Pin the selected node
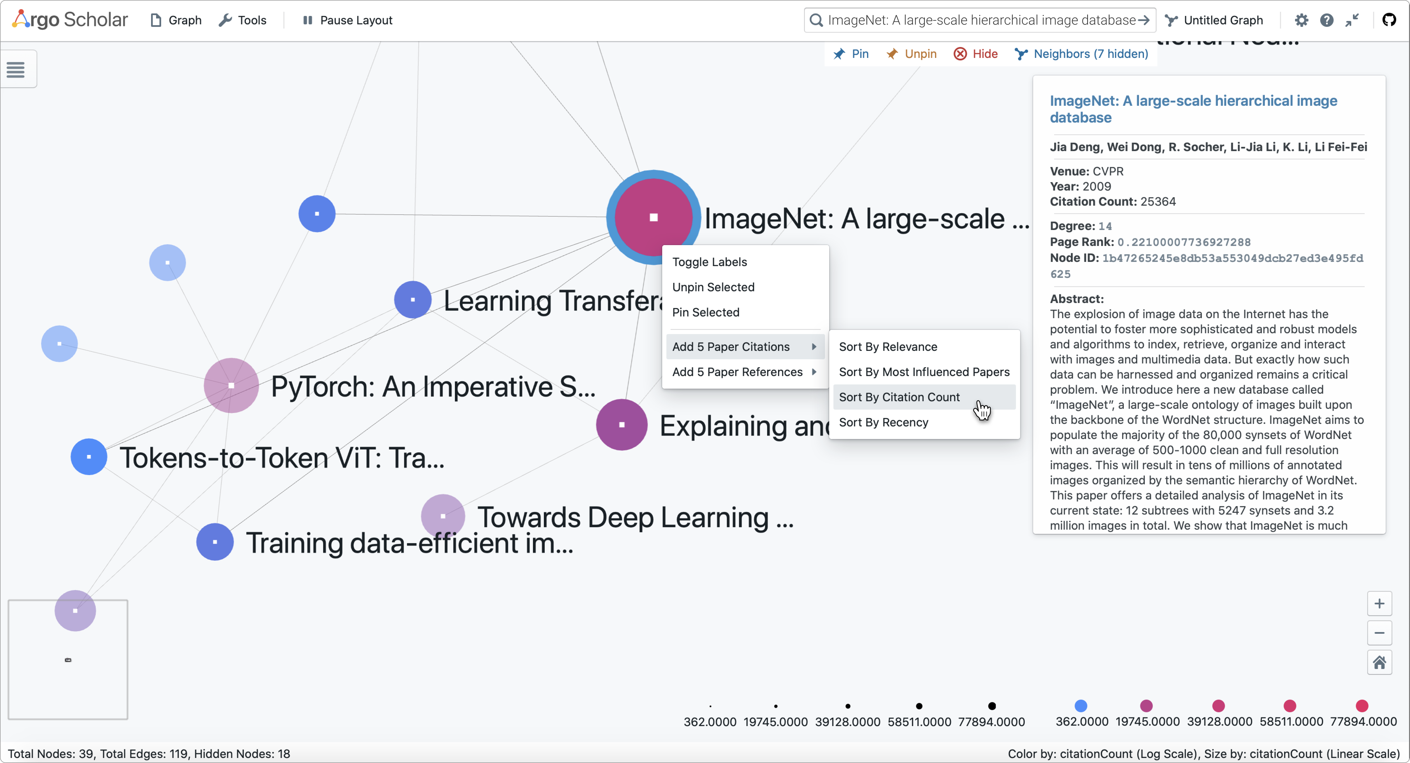The image size is (1410, 763). point(851,54)
